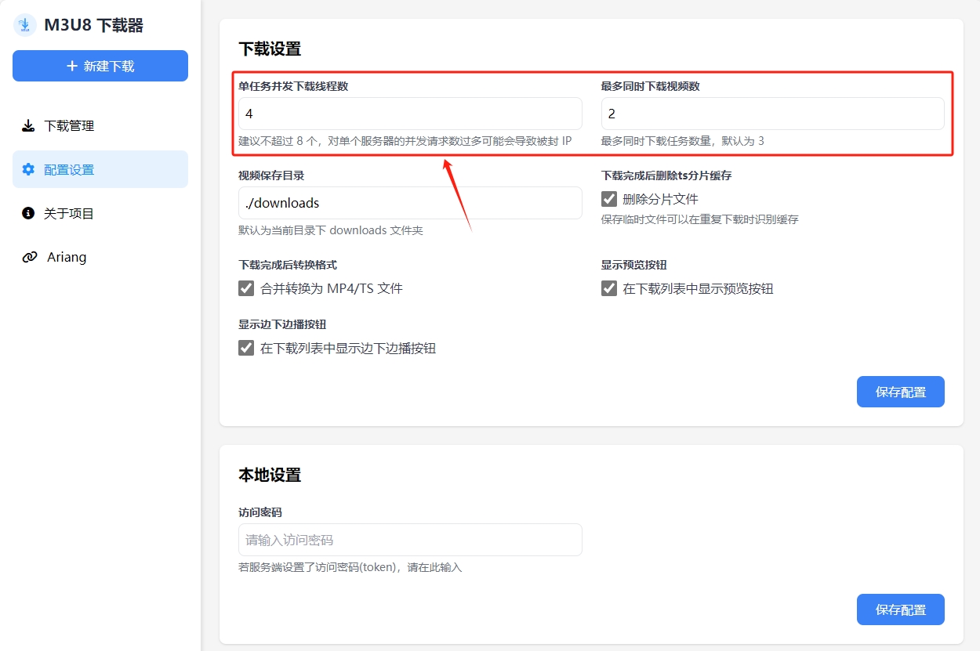
Task: Click the 显示边下边播按钮 label
Action: (282, 324)
